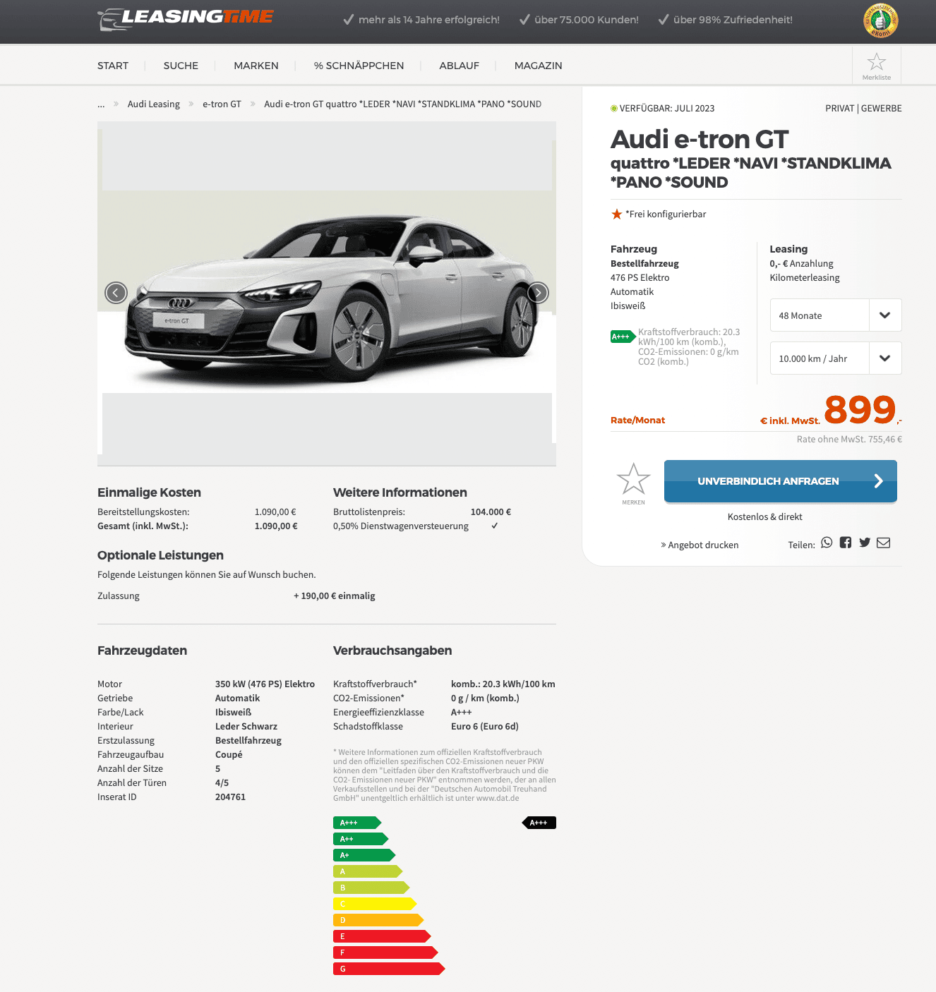This screenshot has height=992, width=936.
Task: Click the eKomi gold seal badge
Action: (881, 20)
